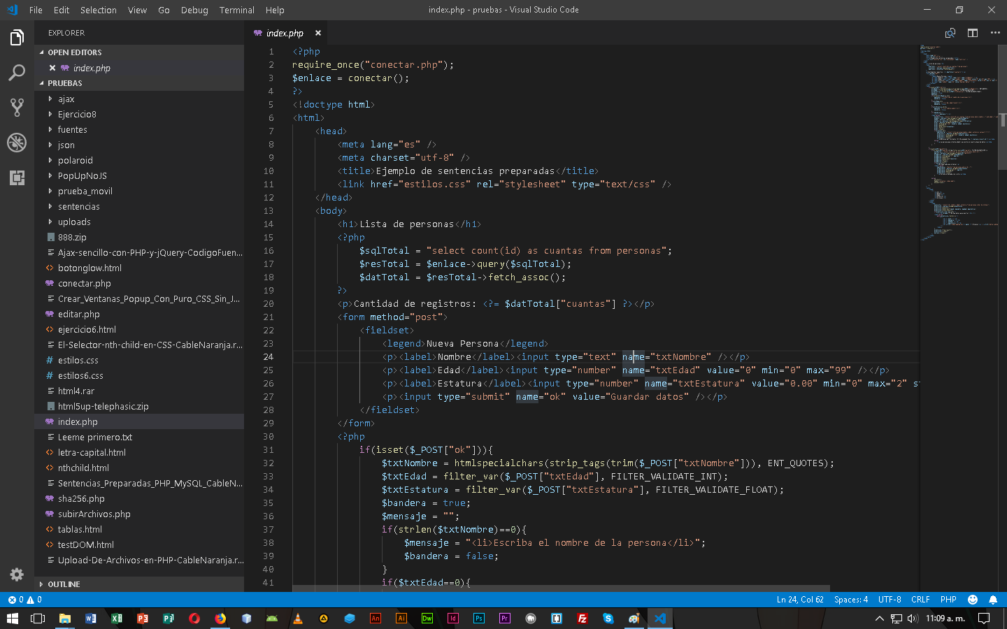Open the Source Control view

pos(17,108)
